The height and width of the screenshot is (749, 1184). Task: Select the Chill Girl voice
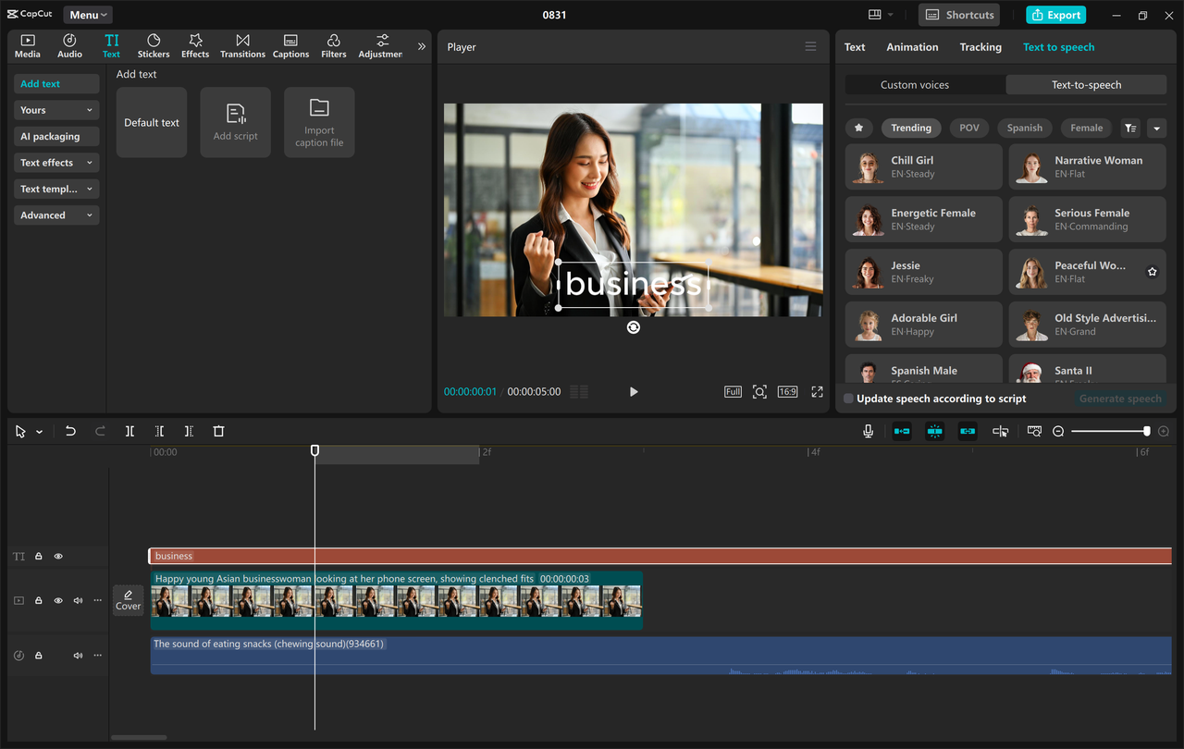coord(923,166)
